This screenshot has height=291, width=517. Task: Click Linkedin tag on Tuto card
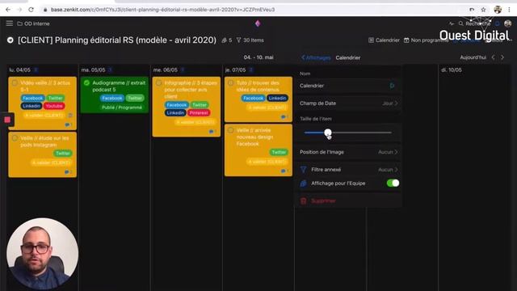pos(277,98)
